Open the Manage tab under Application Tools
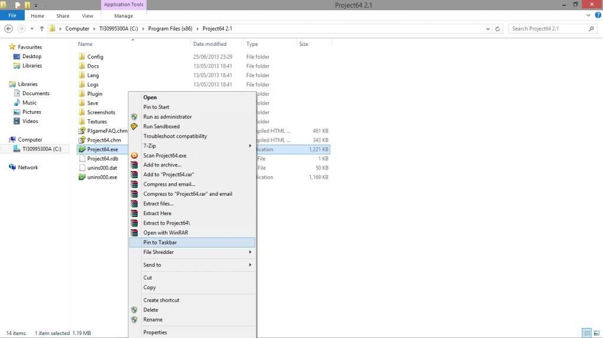This screenshot has height=338, width=603. (x=124, y=16)
